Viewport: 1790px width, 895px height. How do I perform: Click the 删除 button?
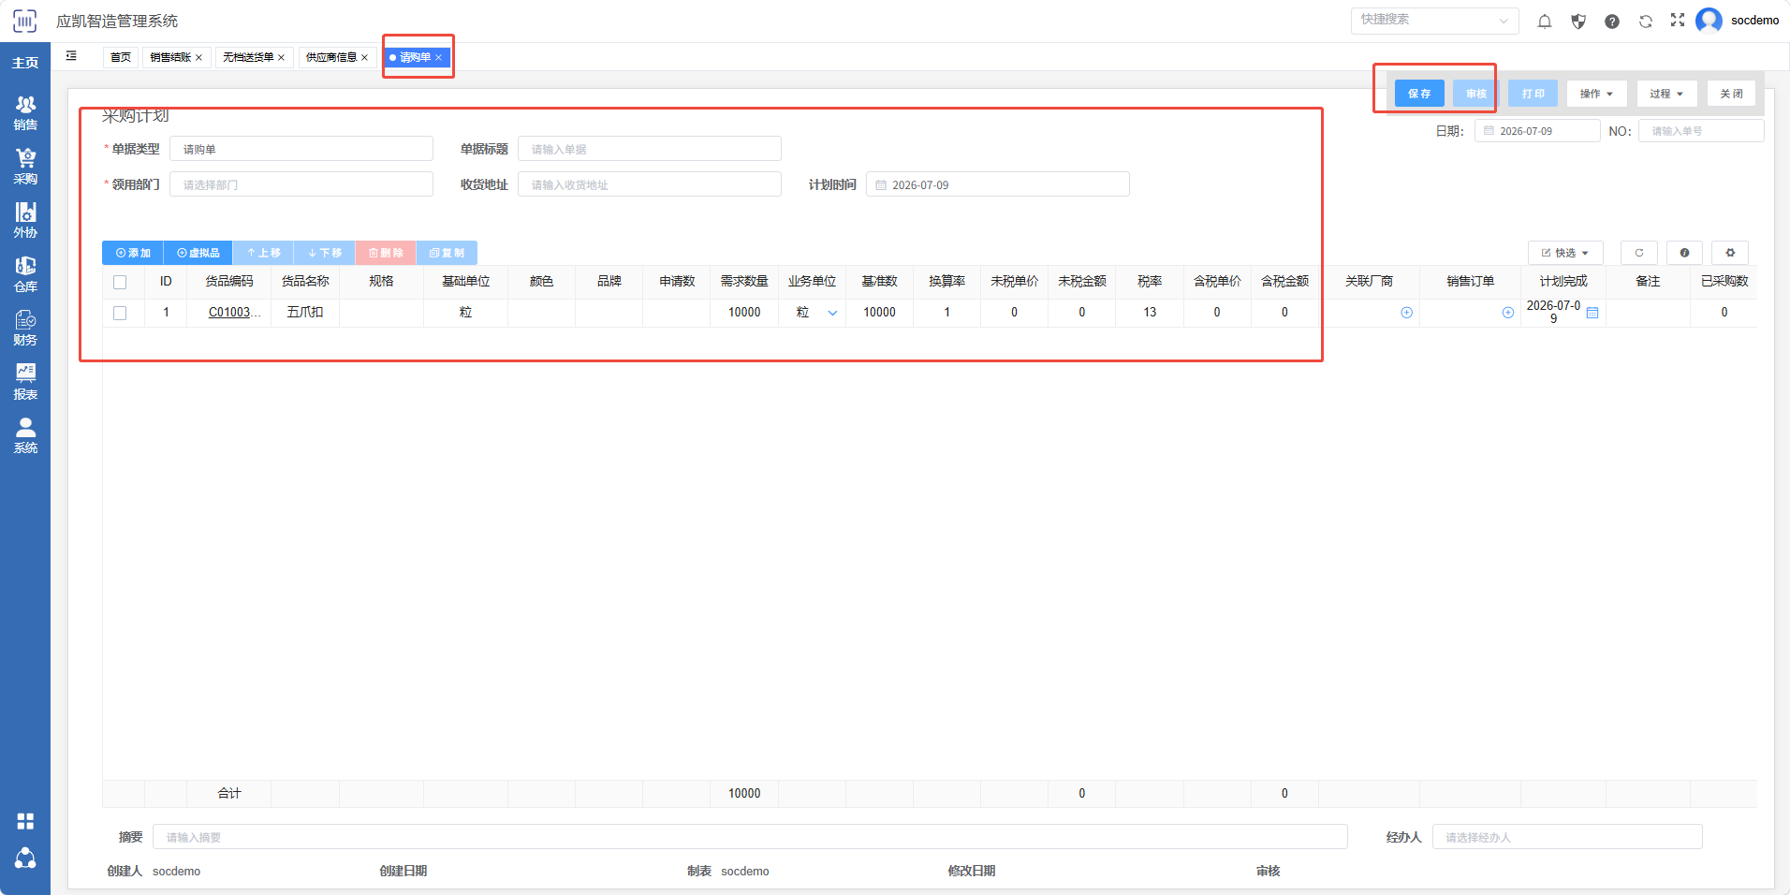tap(386, 253)
